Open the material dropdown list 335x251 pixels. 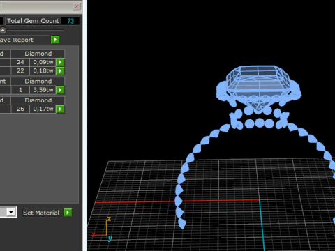(x=11, y=212)
